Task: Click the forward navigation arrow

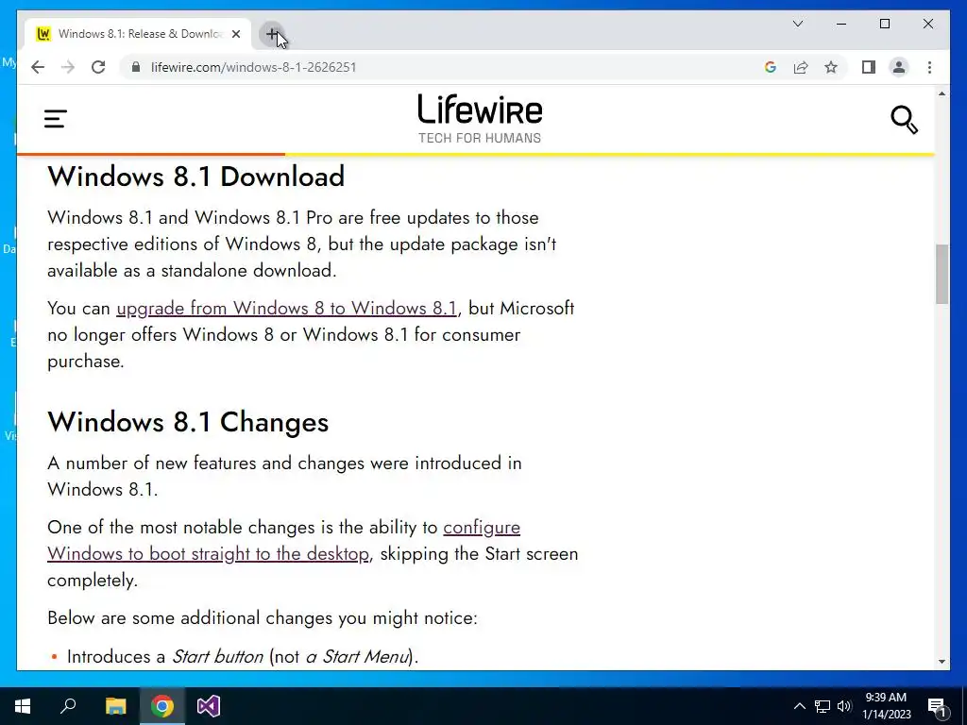Action: click(x=68, y=67)
